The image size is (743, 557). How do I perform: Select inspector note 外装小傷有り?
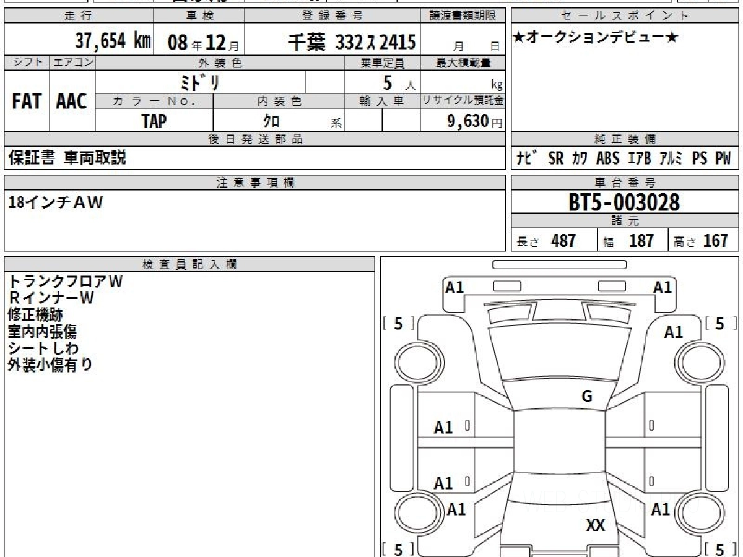point(51,365)
